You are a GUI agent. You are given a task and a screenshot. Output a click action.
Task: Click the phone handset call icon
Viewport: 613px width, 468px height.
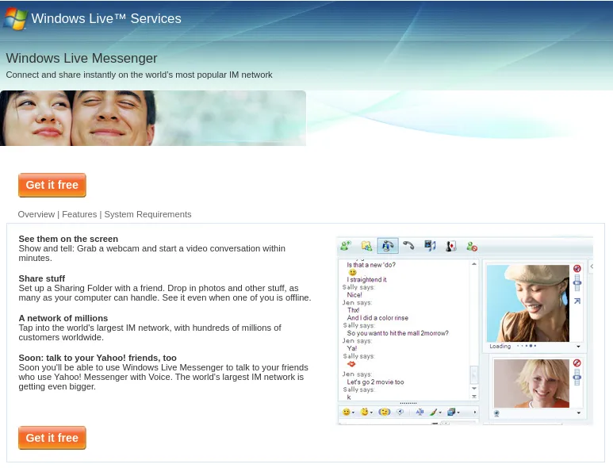coord(408,246)
